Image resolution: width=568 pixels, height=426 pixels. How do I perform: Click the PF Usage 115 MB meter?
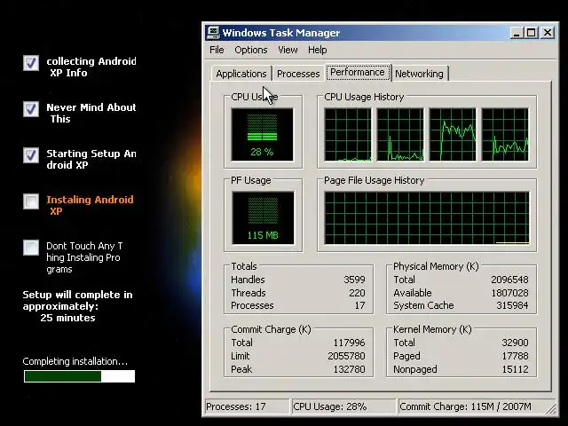click(x=263, y=218)
